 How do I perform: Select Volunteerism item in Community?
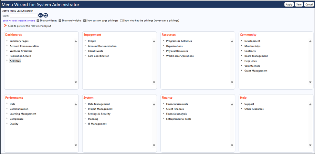(252, 66)
